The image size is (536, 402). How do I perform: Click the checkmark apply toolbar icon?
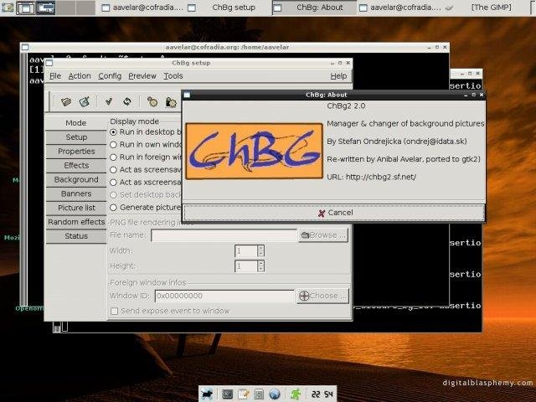(x=109, y=101)
